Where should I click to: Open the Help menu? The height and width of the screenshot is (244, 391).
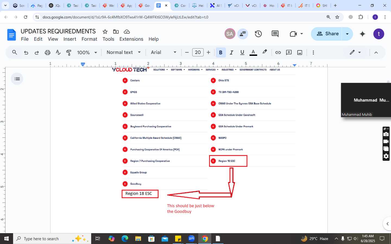pos(153,39)
